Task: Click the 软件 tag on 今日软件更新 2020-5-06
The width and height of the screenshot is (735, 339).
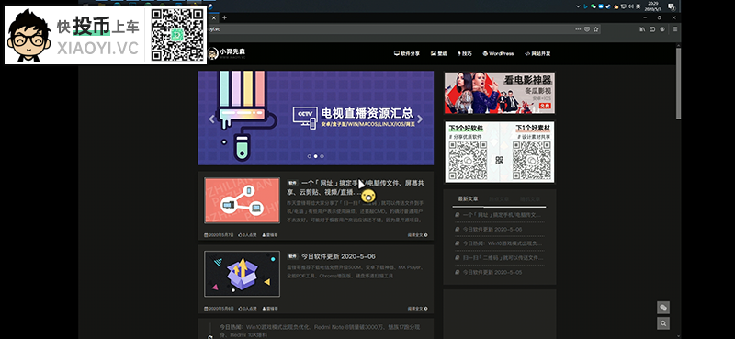Action: 292,256
